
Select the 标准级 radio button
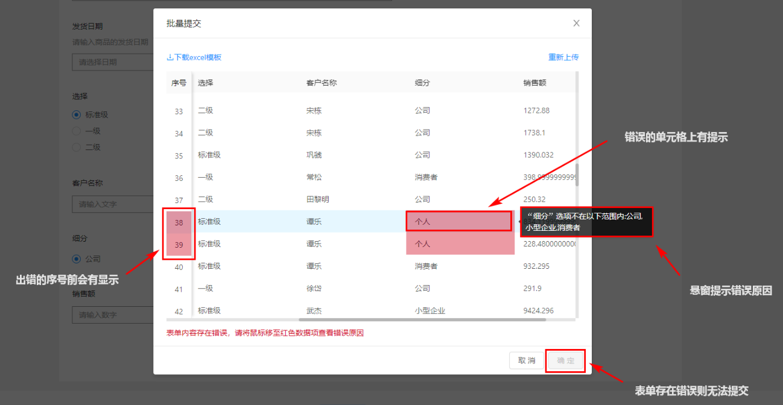tap(77, 115)
